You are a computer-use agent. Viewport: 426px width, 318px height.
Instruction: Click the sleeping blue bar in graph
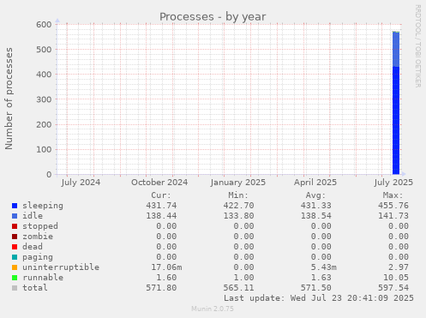coord(396,120)
